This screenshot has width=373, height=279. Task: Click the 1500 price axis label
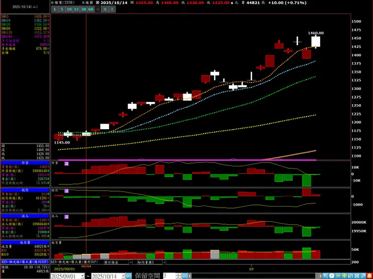click(356, 21)
